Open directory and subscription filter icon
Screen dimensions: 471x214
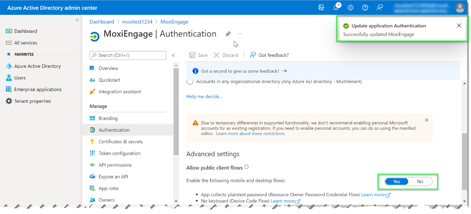point(321,8)
